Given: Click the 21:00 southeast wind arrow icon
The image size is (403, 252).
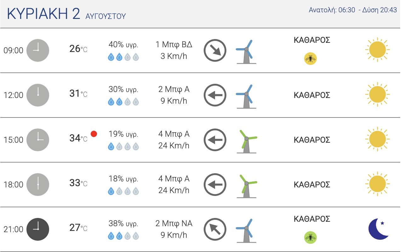Looking at the screenshot, I should 215,229.
